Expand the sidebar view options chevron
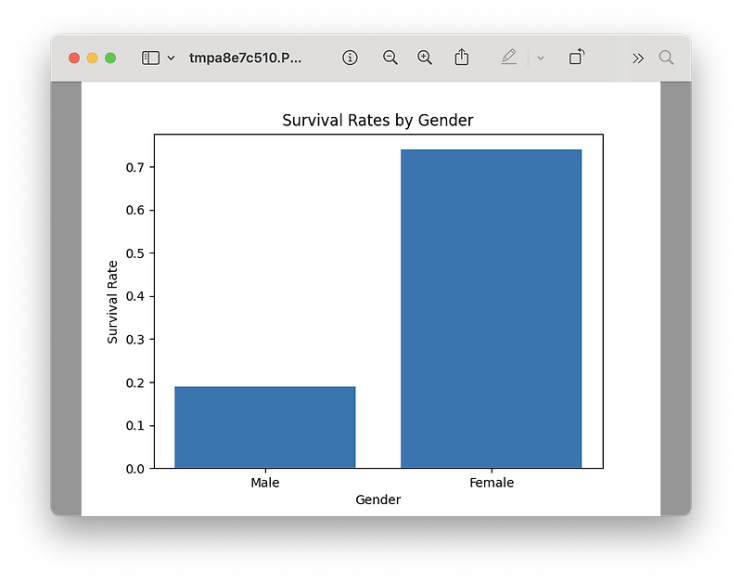This screenshot has height=583, width=742. pyautogui.click(x=172, y=58)
